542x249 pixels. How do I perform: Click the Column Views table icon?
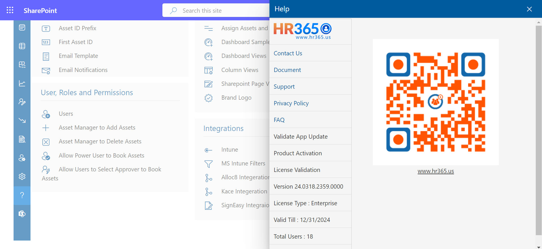[x=208, y=71]
